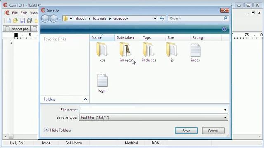Open the css folder
The height and width of the screenshot is (148, 264).
(x=102, y=52)
